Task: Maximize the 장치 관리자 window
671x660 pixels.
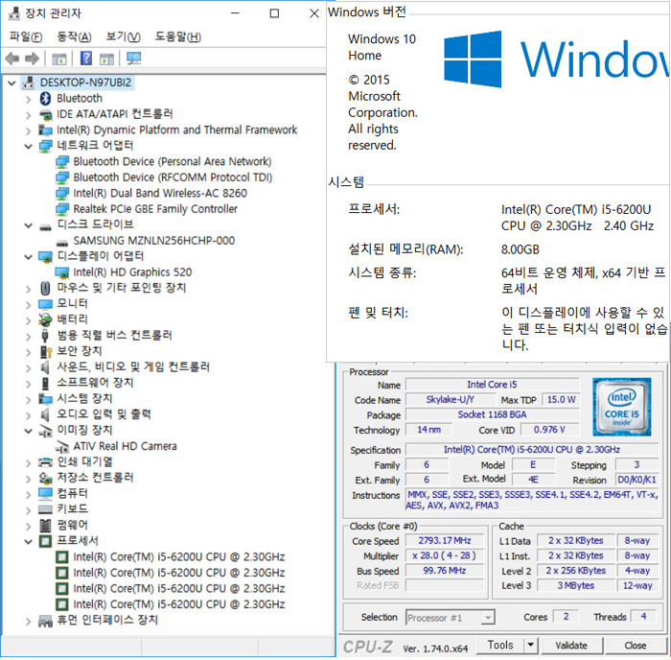Action: (274, 13)
